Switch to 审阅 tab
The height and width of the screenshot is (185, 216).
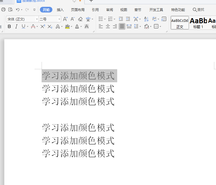tap(110, 10)
